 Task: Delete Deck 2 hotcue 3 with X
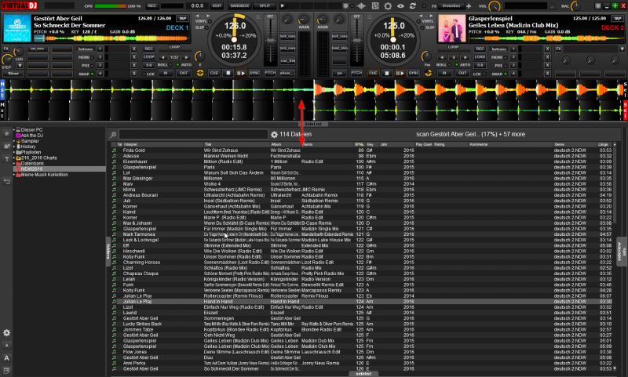547,65
